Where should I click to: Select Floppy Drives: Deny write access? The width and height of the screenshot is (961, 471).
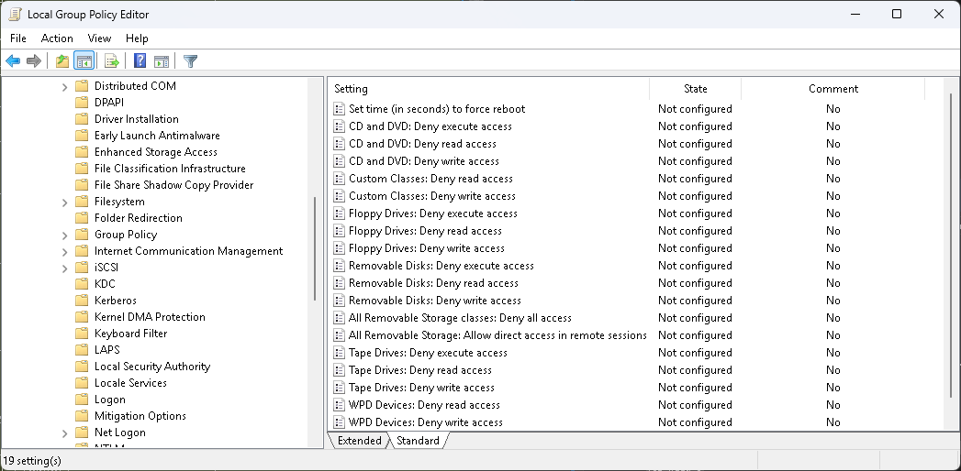[427, 248]
